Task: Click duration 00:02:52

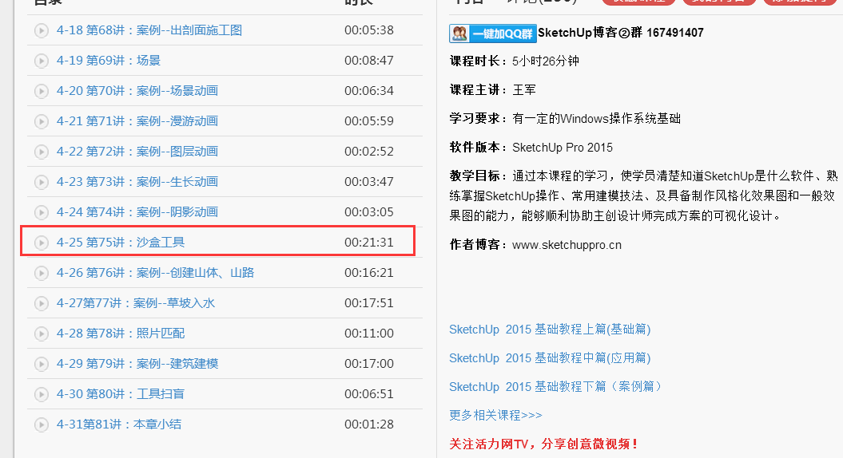Action: pyautogui.click(x=369, y=152)
